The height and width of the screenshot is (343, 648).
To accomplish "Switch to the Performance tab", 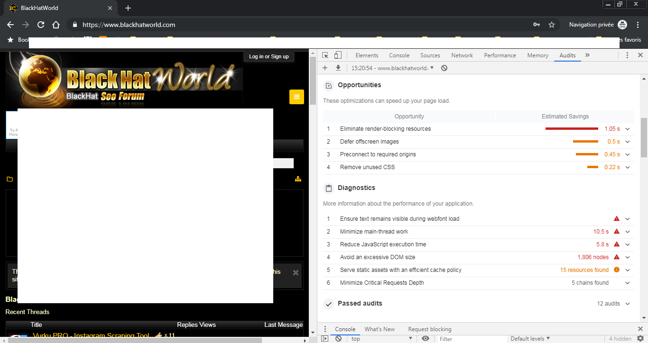I will pos(500,55).
